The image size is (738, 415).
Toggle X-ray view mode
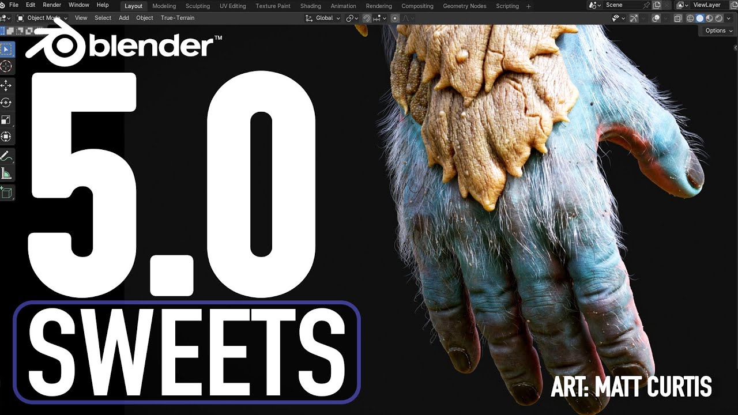(x=677, y=18)
